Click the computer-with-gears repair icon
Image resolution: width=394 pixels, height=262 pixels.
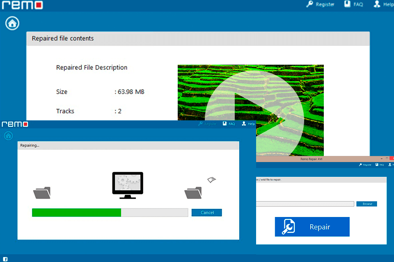click(x=127, y=185)
